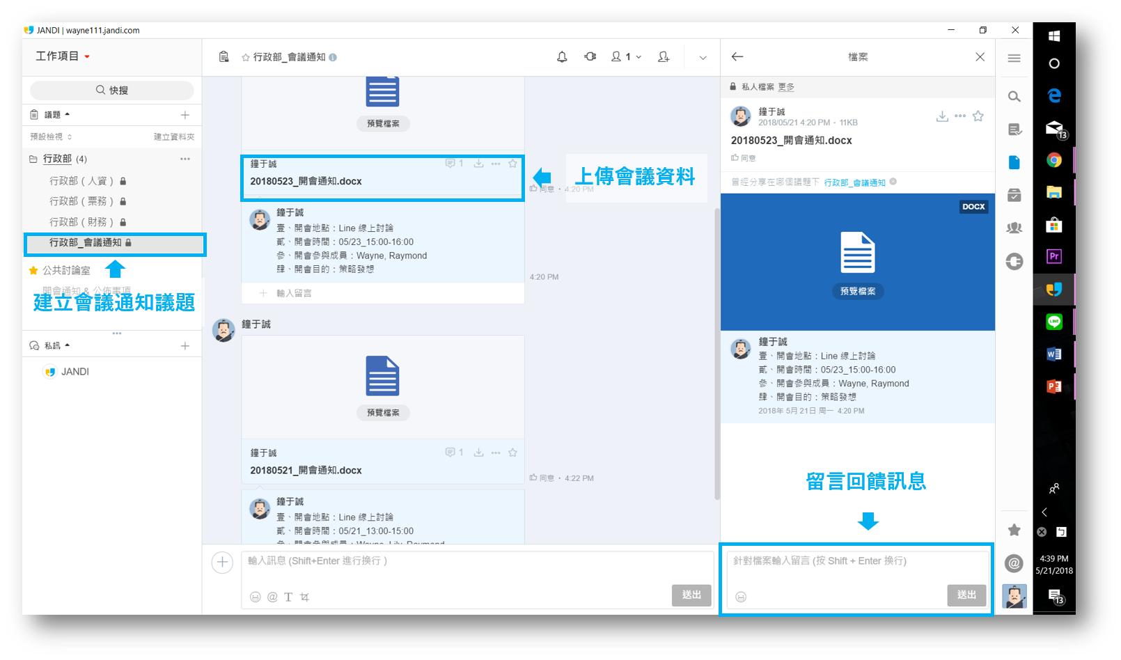Screen dimensions: 1121x660
Task: Expand the chevron menu in chat header
Action: (703, 58)
